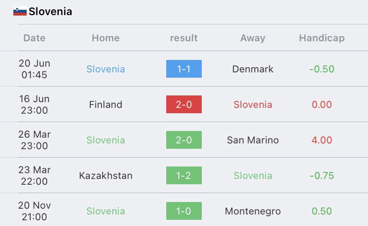
Task: Open the Montenegro team link
Action: [x=253, y=211]
